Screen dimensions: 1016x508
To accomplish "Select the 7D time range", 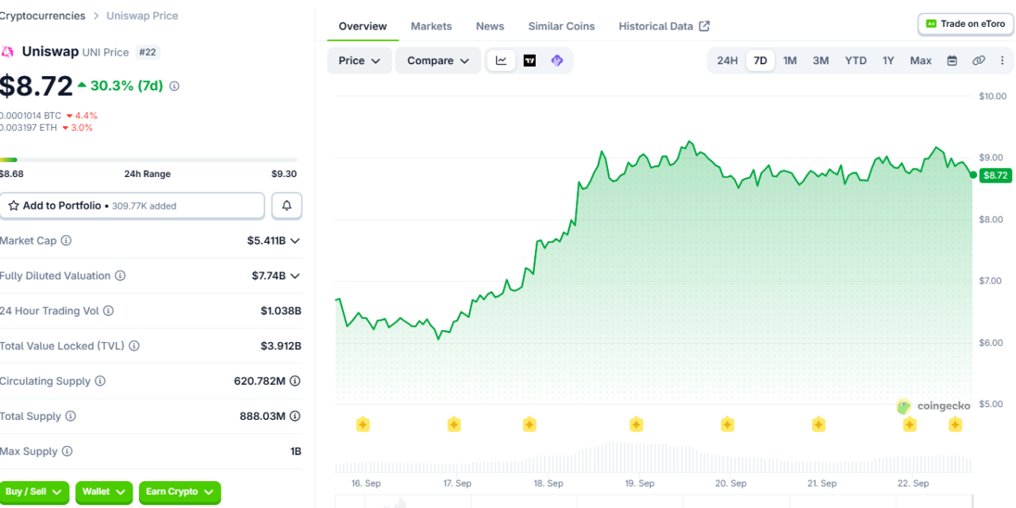I will click(x=760, y=60).
